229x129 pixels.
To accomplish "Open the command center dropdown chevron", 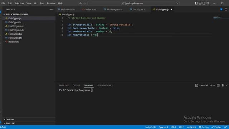I will (177, 3).
